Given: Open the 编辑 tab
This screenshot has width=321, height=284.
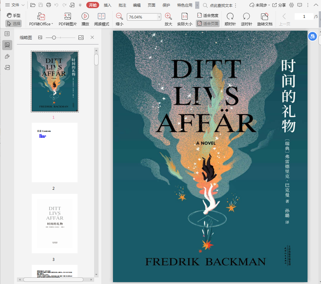Looking at the screenshot, I should coord(137,5).
